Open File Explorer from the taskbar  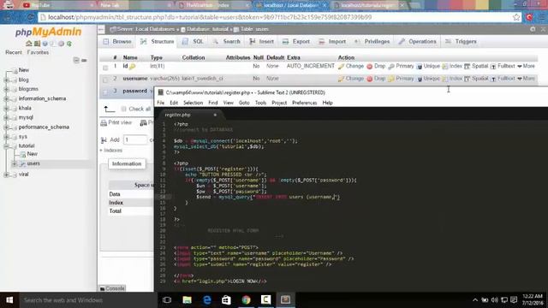187,300
